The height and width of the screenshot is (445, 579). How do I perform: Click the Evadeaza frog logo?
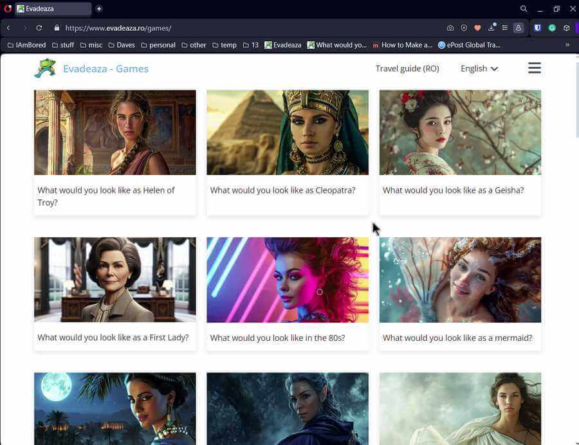[46, 68]
